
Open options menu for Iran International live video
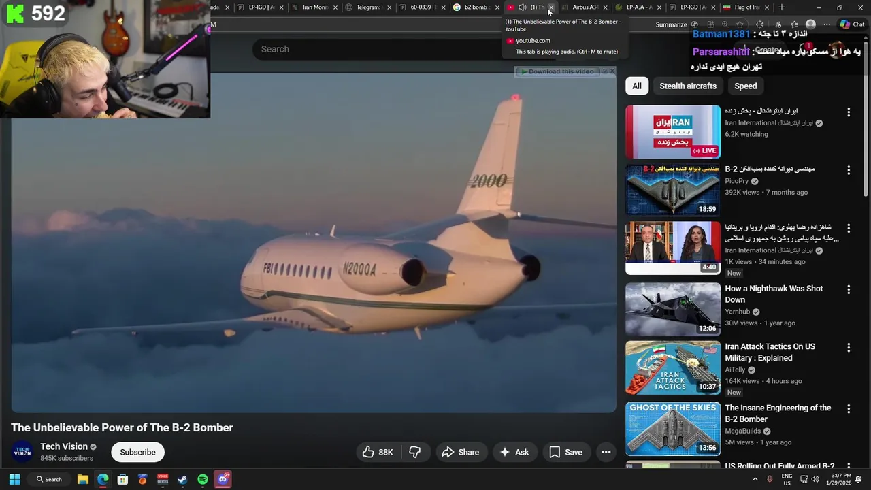(x=848, y=112)
